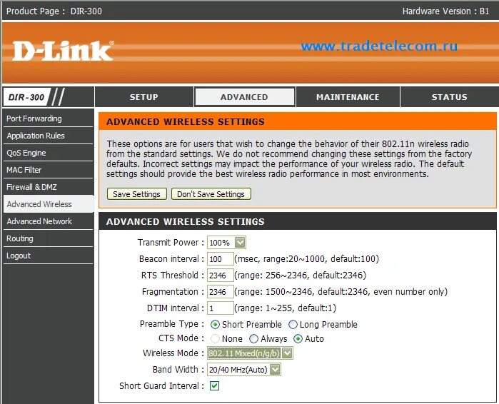Toggle Short Guard Interval checkbox

click(x=214, y=386)
